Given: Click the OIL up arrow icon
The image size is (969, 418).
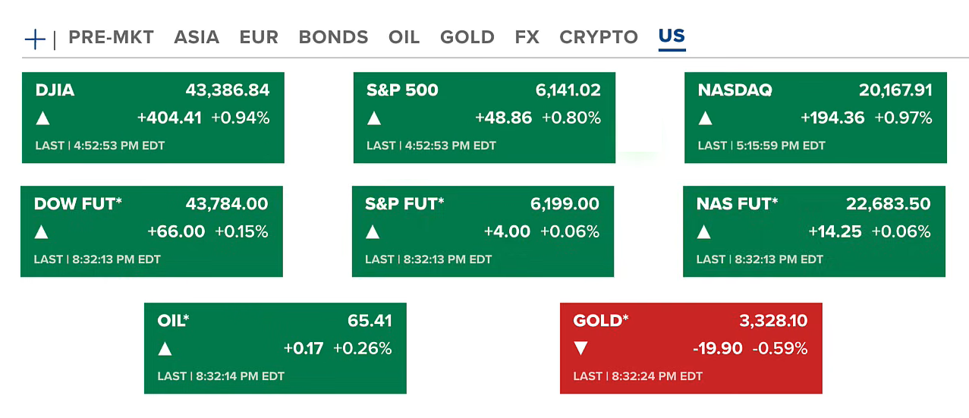Looking at the screenshot, I should click(x=165, y=349).
